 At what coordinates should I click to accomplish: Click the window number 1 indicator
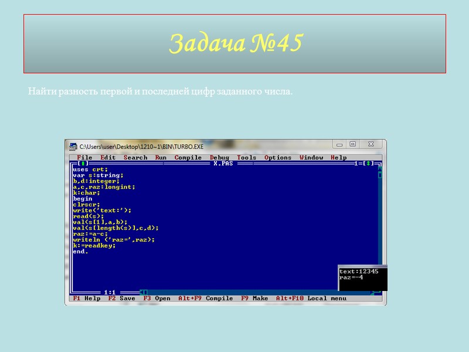356,164
